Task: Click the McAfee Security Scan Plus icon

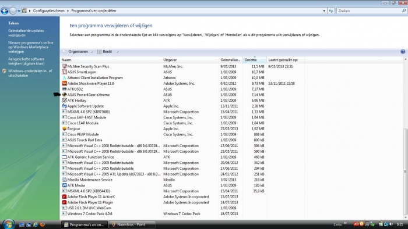Action: pyautogui.click(x=64, y=66)
